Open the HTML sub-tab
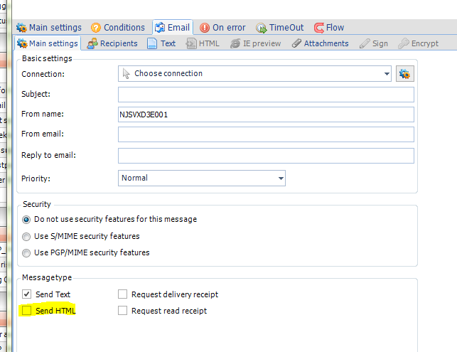The image size is (457, 352). tap(203, 43)
